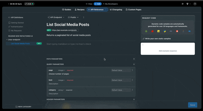
Task: Open options menu for limit parameter
Action: click(x=132, y=80)
